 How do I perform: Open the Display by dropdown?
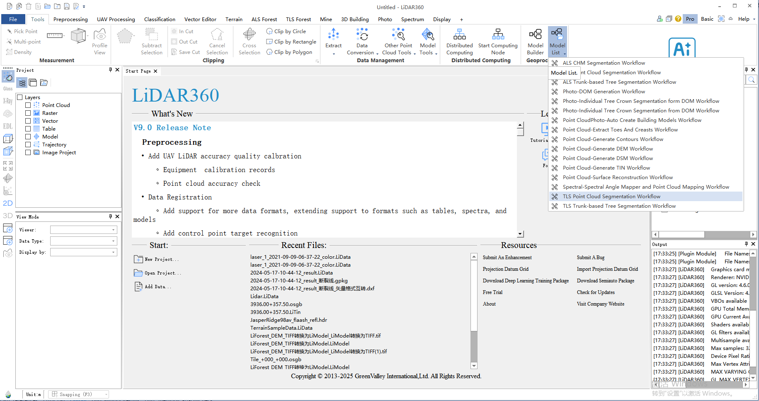83,252
